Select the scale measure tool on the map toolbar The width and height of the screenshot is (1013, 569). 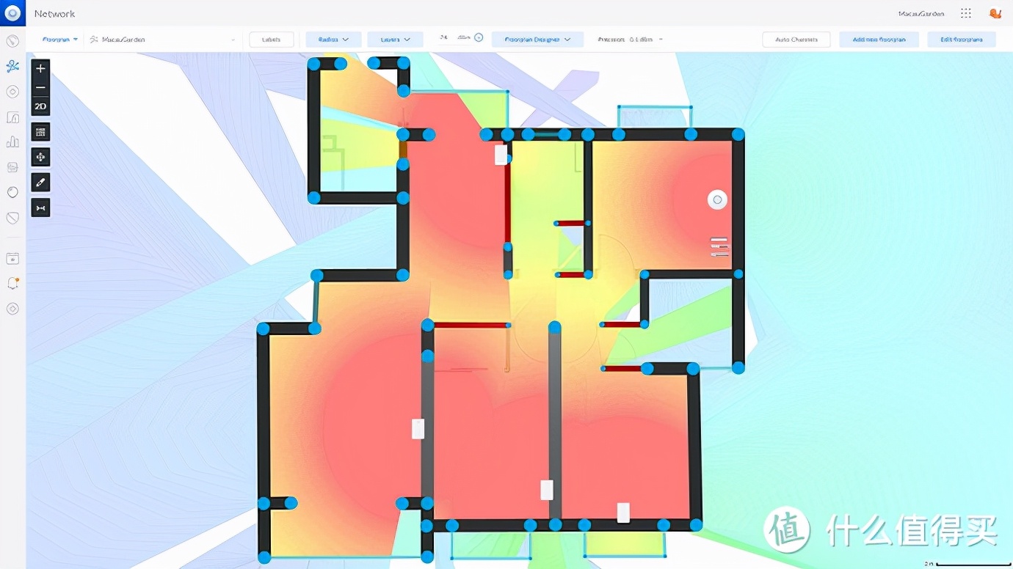coord(40,208)
